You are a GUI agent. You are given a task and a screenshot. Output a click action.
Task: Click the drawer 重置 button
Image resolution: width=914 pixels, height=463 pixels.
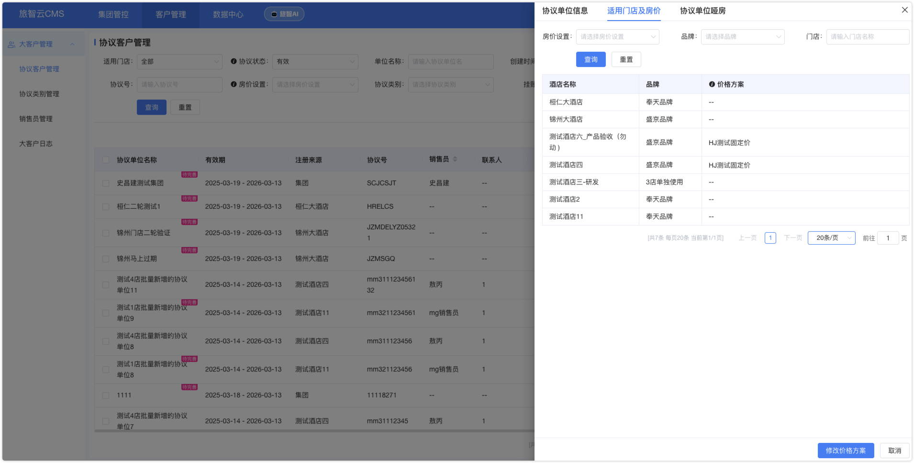click(x=626, y=59)
